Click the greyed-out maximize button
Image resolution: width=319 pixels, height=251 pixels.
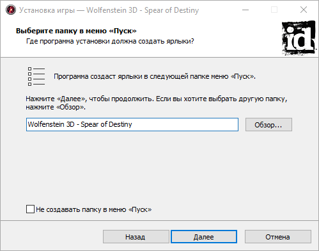274,10
